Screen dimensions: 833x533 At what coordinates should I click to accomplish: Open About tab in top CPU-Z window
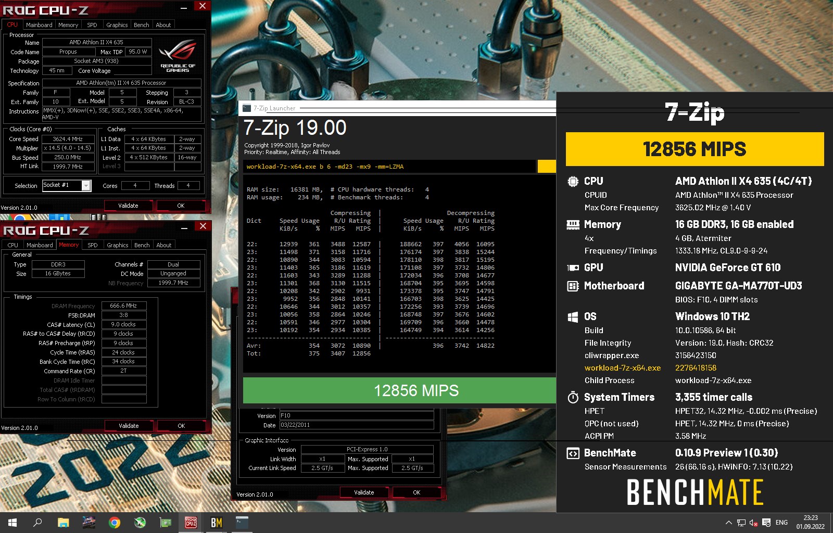pos(163,25)
